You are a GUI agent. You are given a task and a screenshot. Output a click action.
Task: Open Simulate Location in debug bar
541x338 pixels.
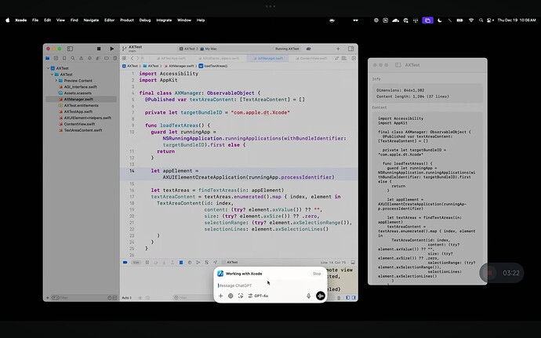click(x=215, y=263)
